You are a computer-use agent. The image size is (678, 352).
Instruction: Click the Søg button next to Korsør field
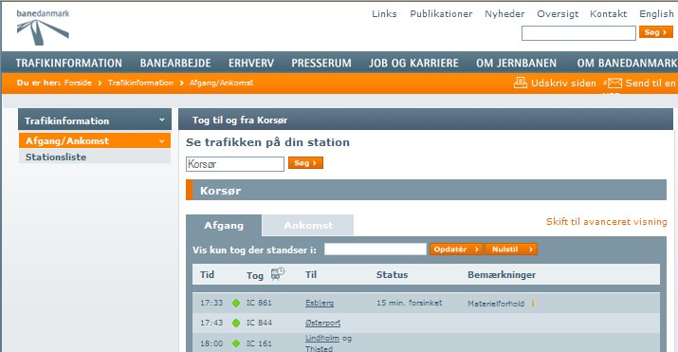305,163
